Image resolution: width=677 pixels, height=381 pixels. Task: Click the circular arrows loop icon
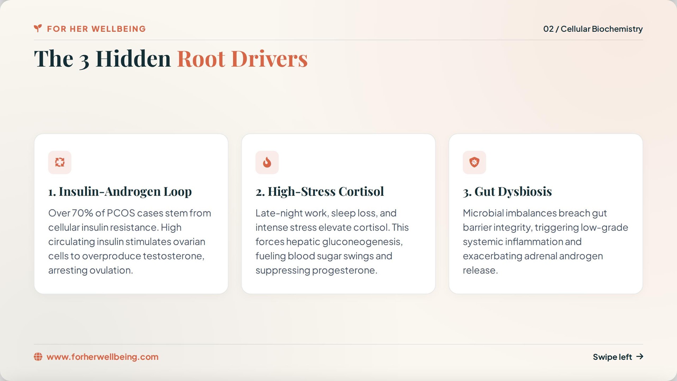(60, 162)
